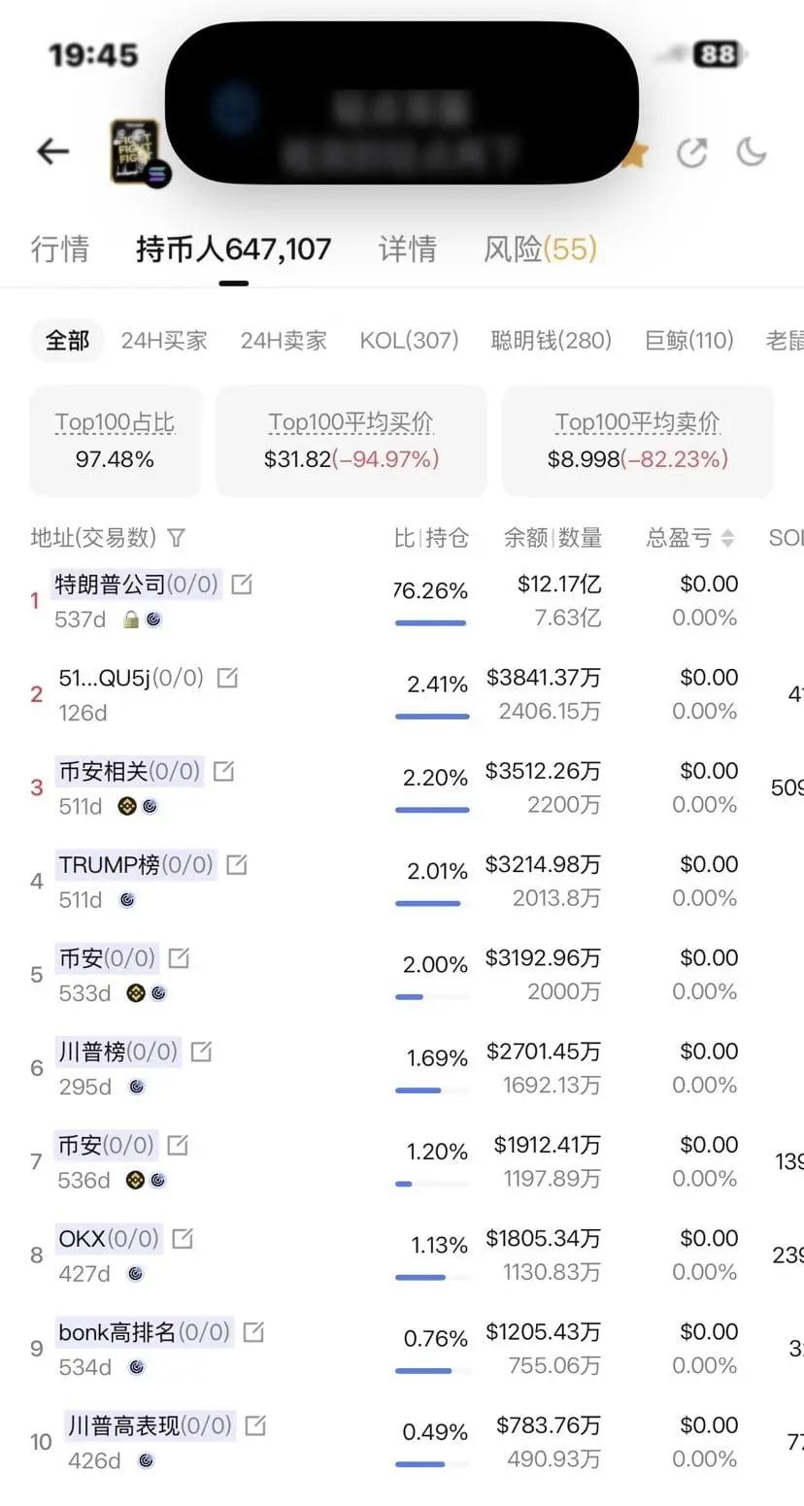Screen dimensions: 804x1506
Task: Toggle dark mode moon icon
Action: (x=752, y=151)
